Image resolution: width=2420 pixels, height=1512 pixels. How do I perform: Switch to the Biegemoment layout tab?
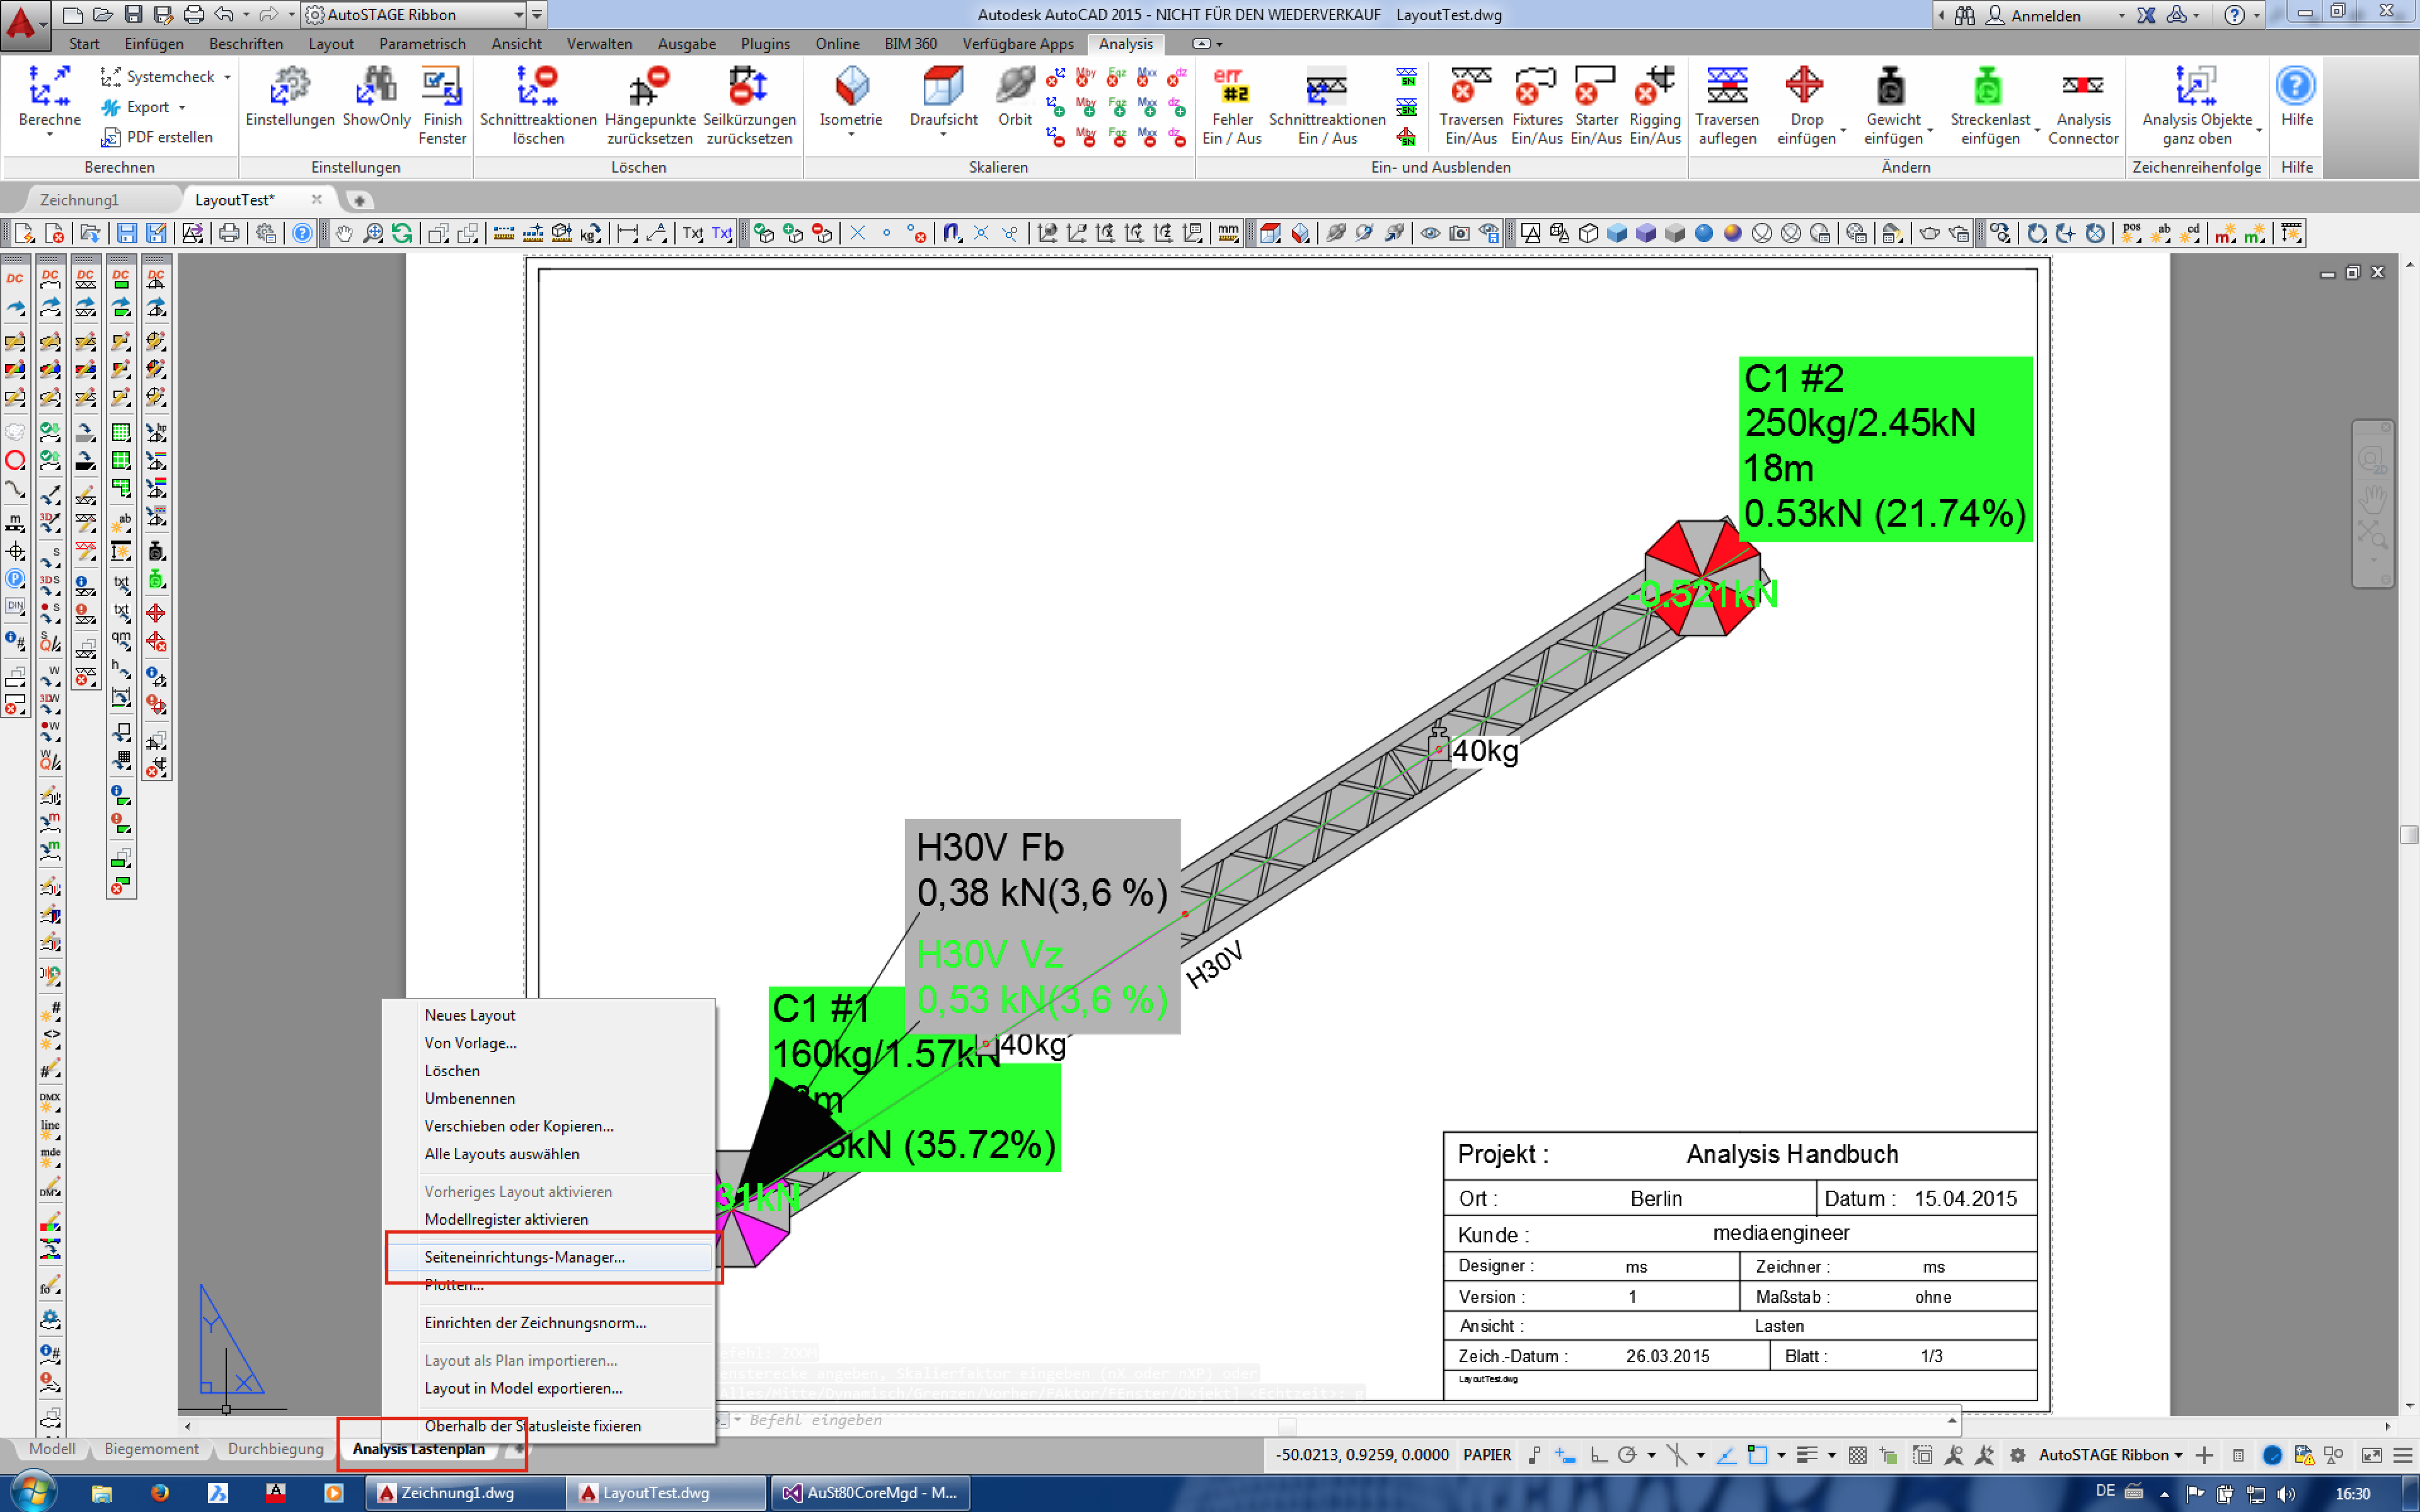(x=151, y=1448)
